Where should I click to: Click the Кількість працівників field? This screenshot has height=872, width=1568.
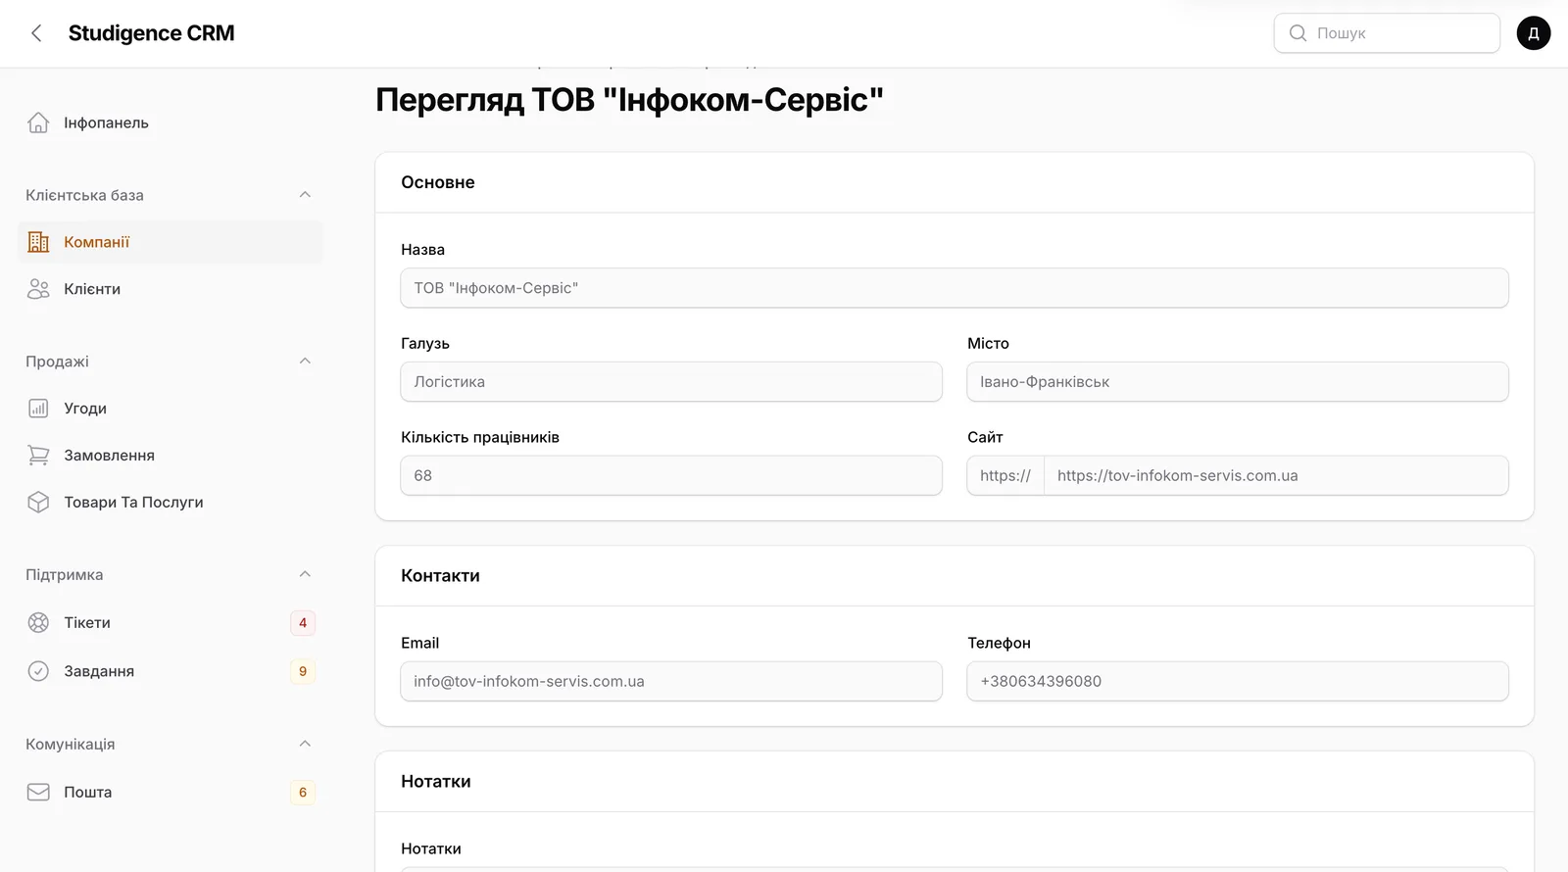pos(671,475)
